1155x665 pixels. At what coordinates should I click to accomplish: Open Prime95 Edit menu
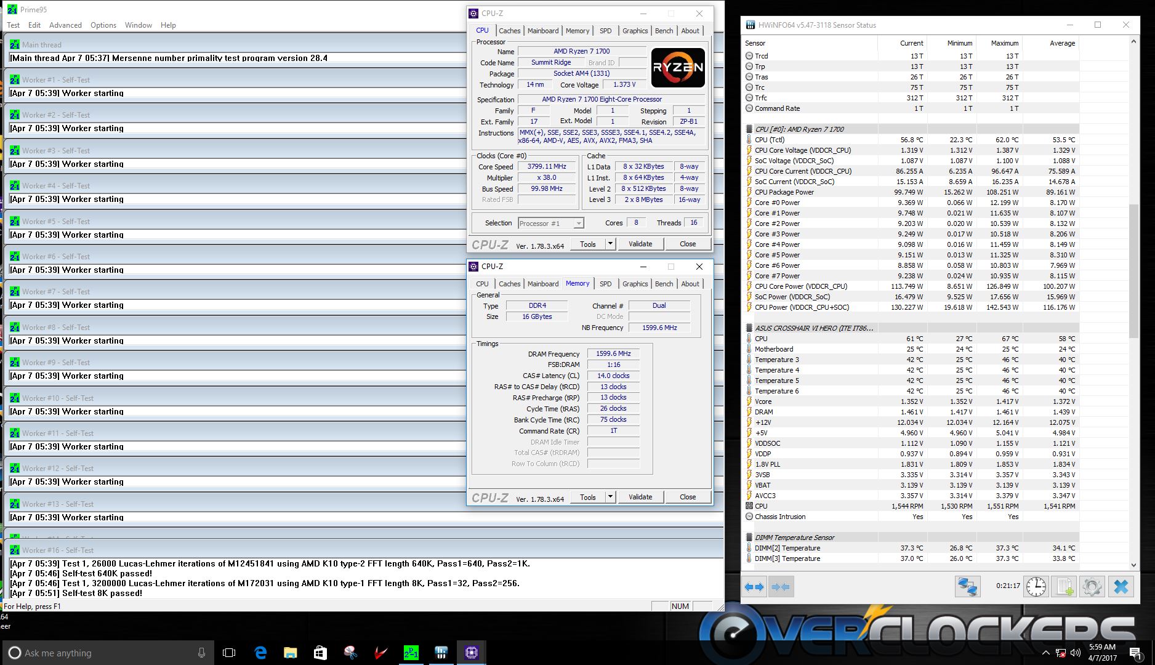(34, 25)
